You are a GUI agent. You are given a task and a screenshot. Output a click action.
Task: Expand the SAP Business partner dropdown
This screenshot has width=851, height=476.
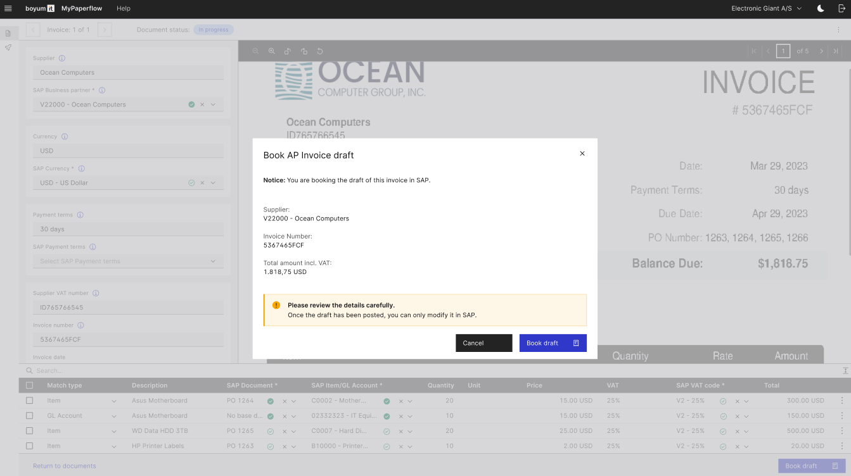pyautogui.click(x=213, y=104)
